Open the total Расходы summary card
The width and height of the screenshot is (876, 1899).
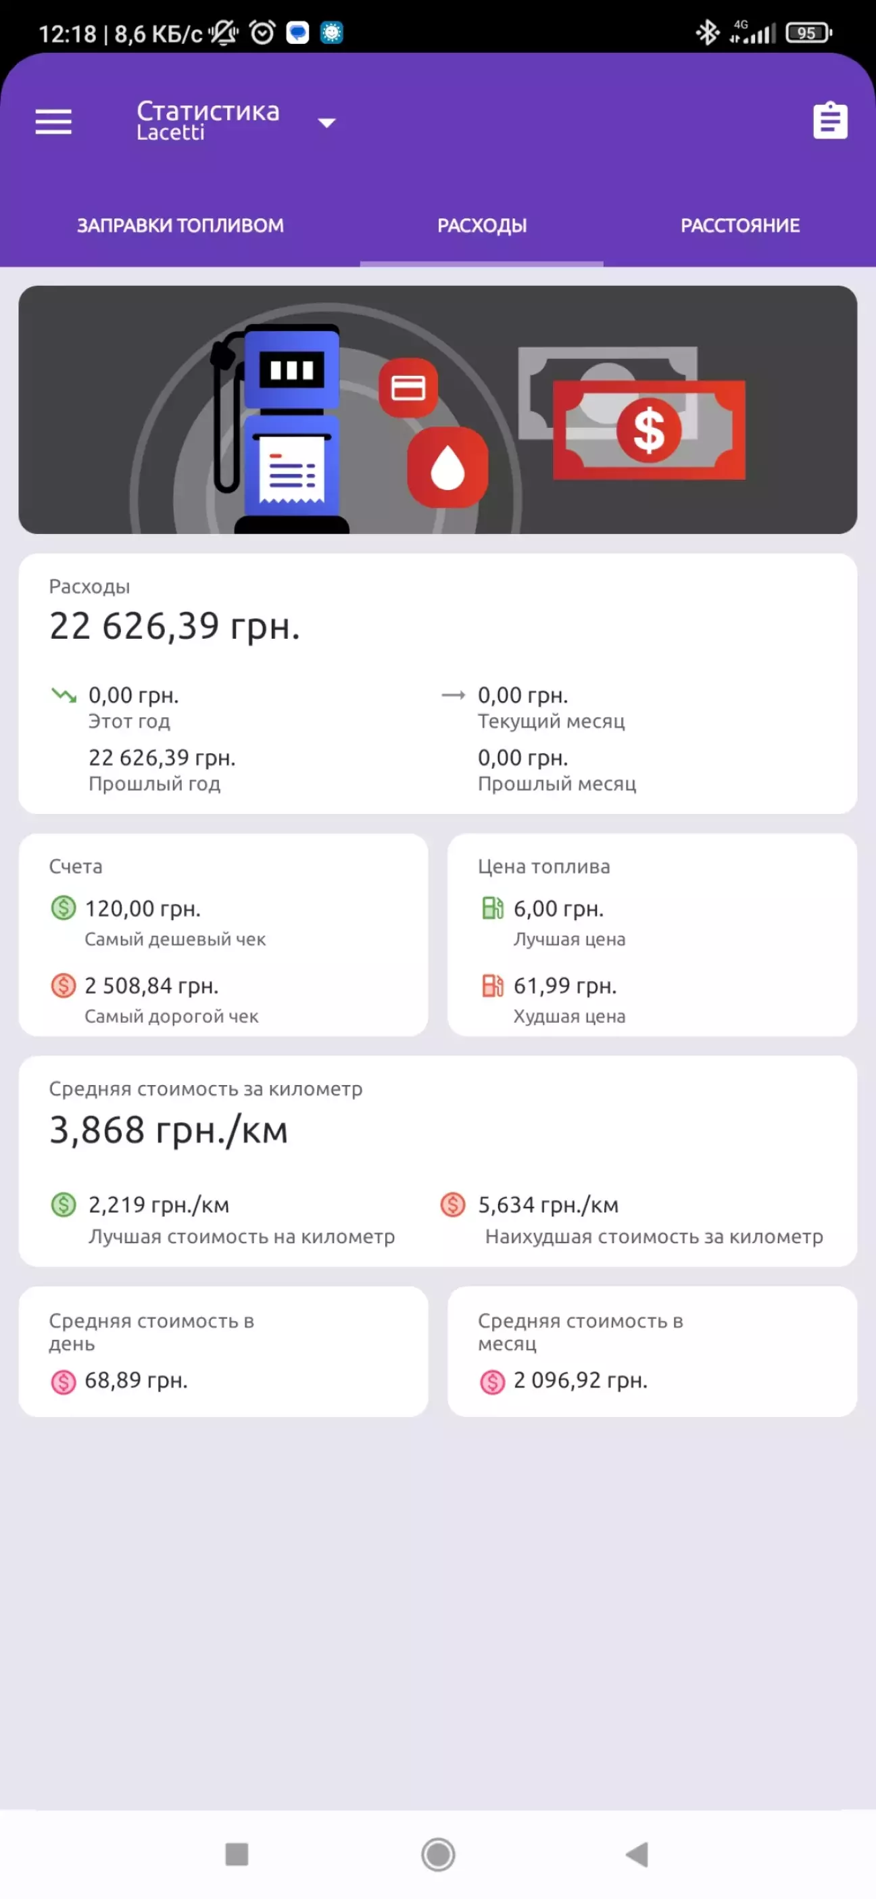click(437, 683)
